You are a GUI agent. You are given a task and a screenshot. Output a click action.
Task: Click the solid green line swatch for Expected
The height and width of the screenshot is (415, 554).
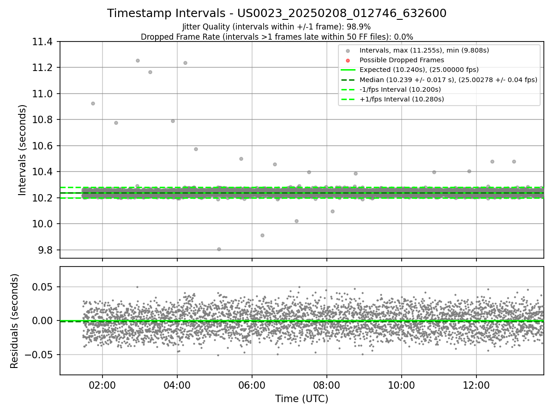348,70
